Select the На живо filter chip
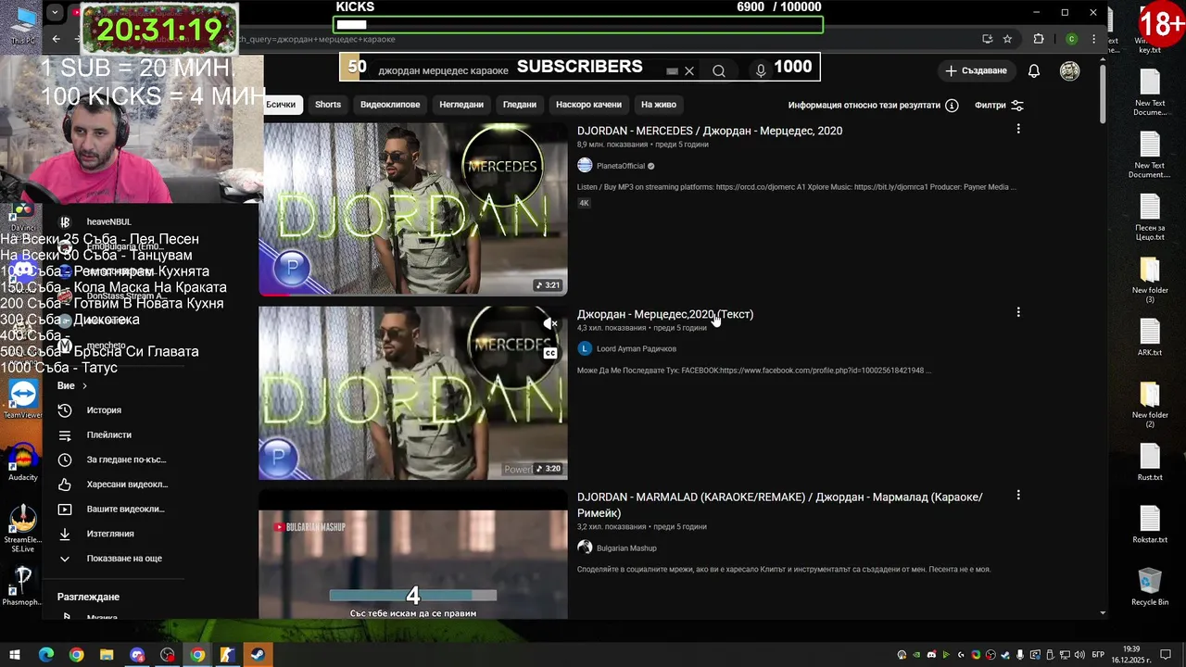 pyautogui.click(x=659, y=105)
